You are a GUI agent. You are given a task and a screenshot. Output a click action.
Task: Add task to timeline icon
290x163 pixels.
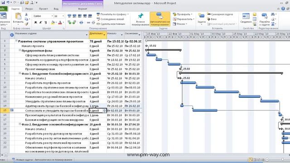point(255,24)
